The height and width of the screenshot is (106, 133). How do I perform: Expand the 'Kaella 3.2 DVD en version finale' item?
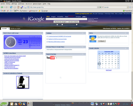pos(47,39)
